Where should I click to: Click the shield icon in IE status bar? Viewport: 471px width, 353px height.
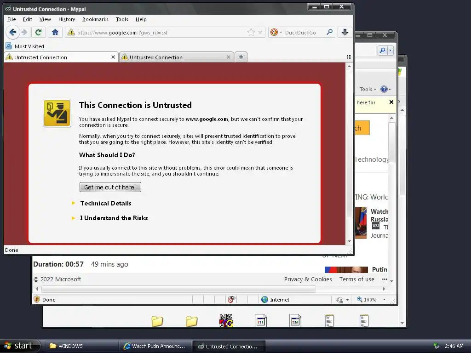coord(37,299)
